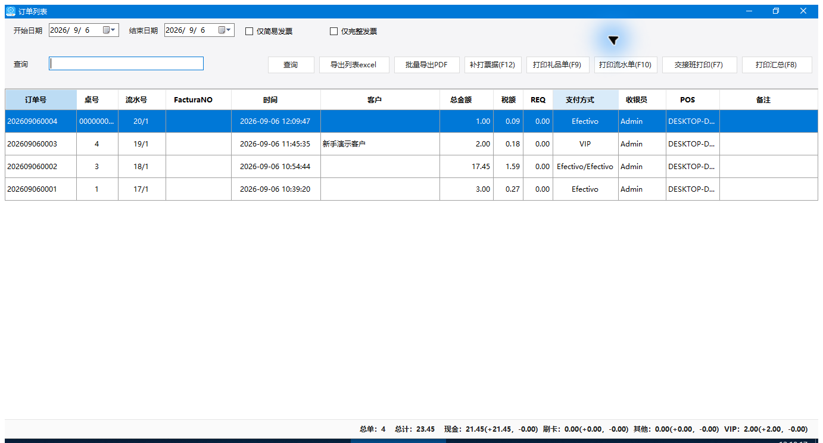Reprint receipt with 补打票据(F12)
The image size is (823, 443).
[492, 65]
